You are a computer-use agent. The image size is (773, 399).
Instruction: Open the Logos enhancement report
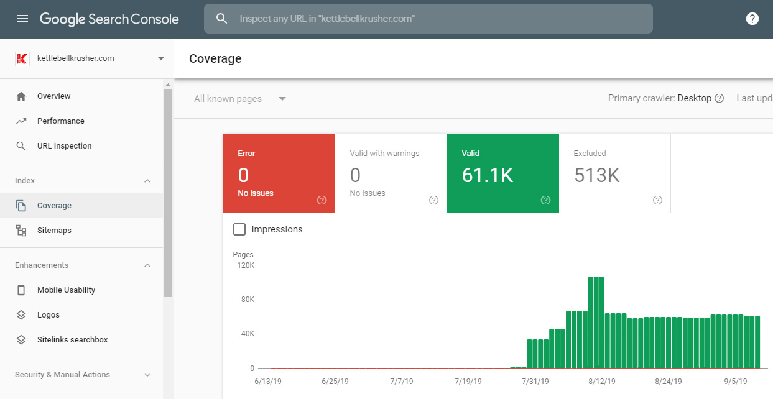(x=81, y=315)
